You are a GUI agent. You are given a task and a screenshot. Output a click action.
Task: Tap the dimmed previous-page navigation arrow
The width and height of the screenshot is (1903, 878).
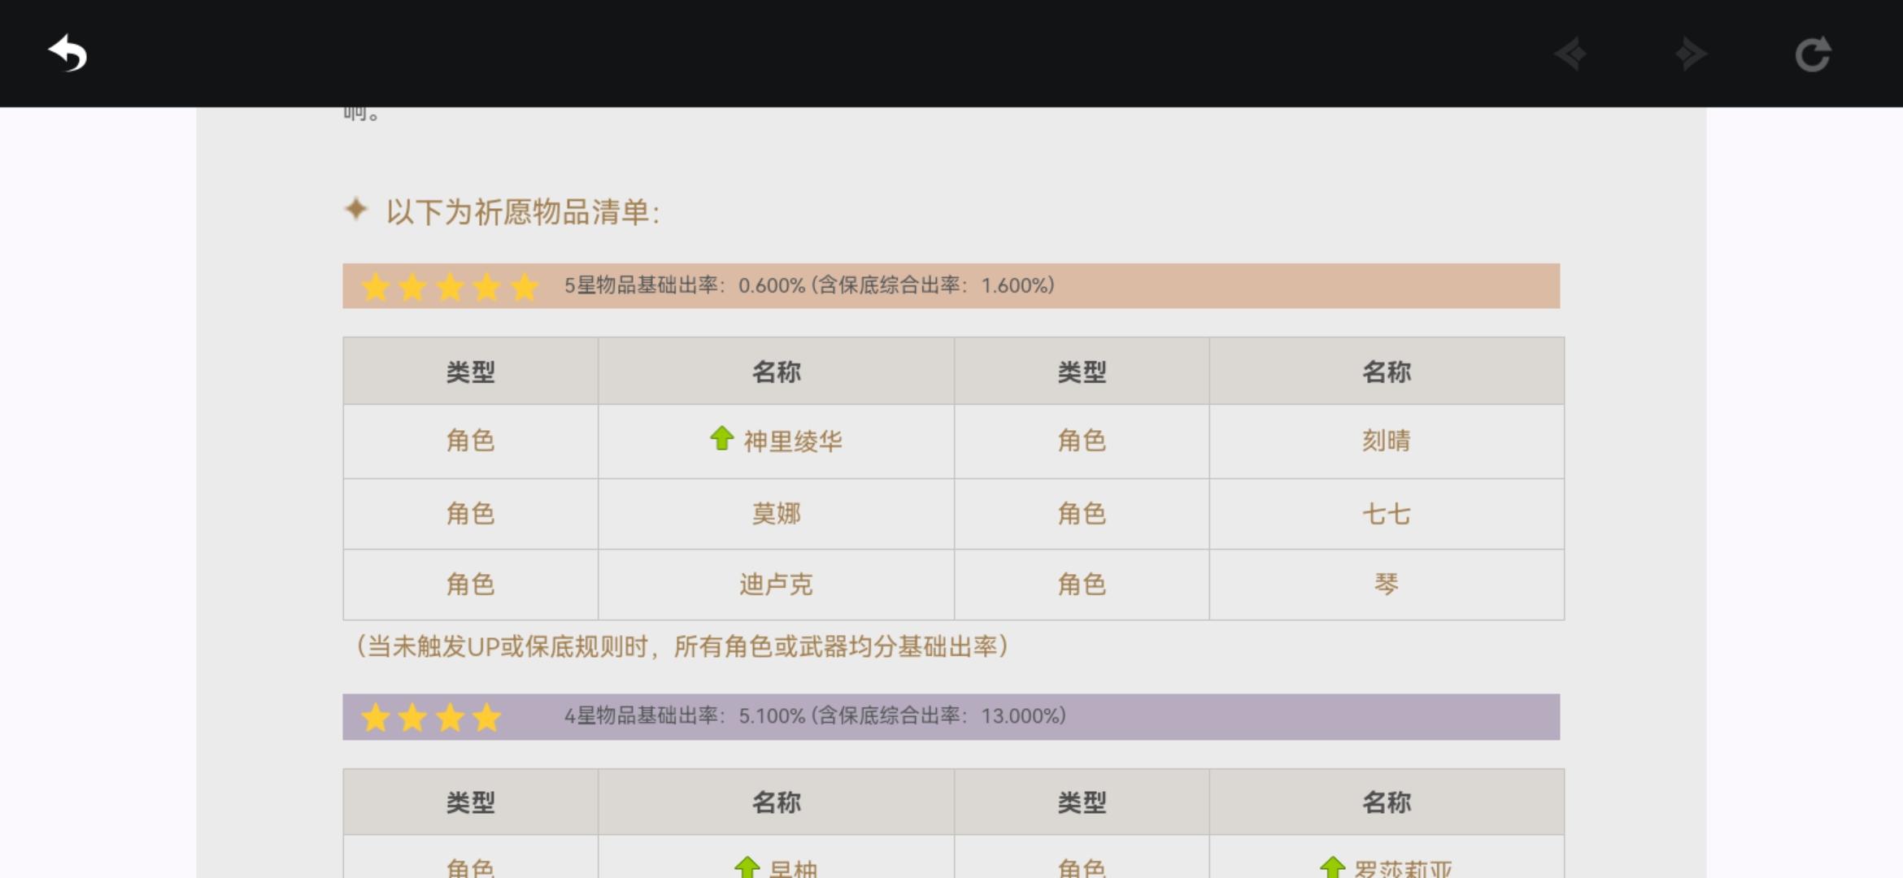(x=1570, y=54)
